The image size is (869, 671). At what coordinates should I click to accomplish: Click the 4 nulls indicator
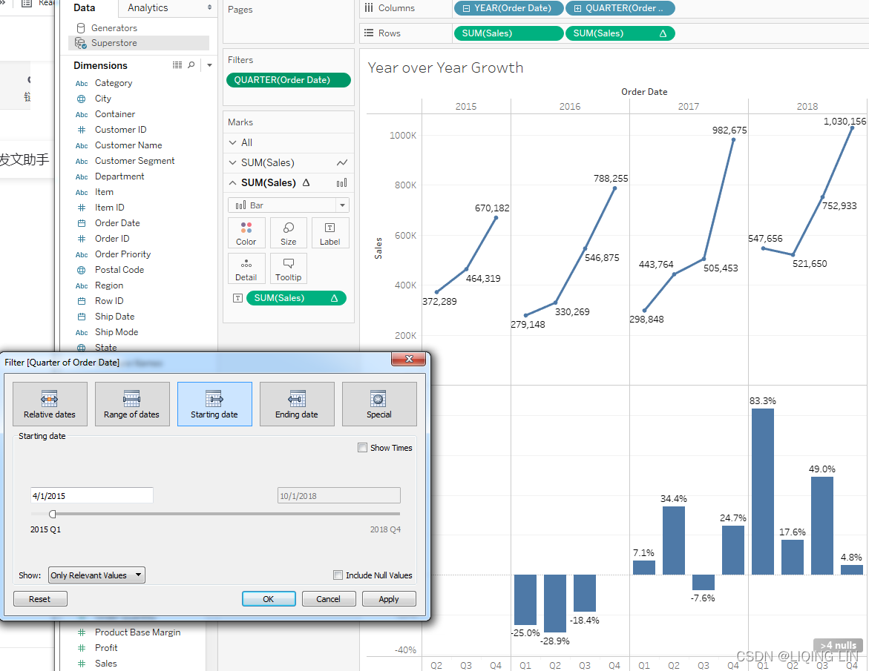(838, 645)
